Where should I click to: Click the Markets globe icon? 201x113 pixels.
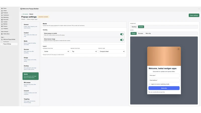[2, 24]
